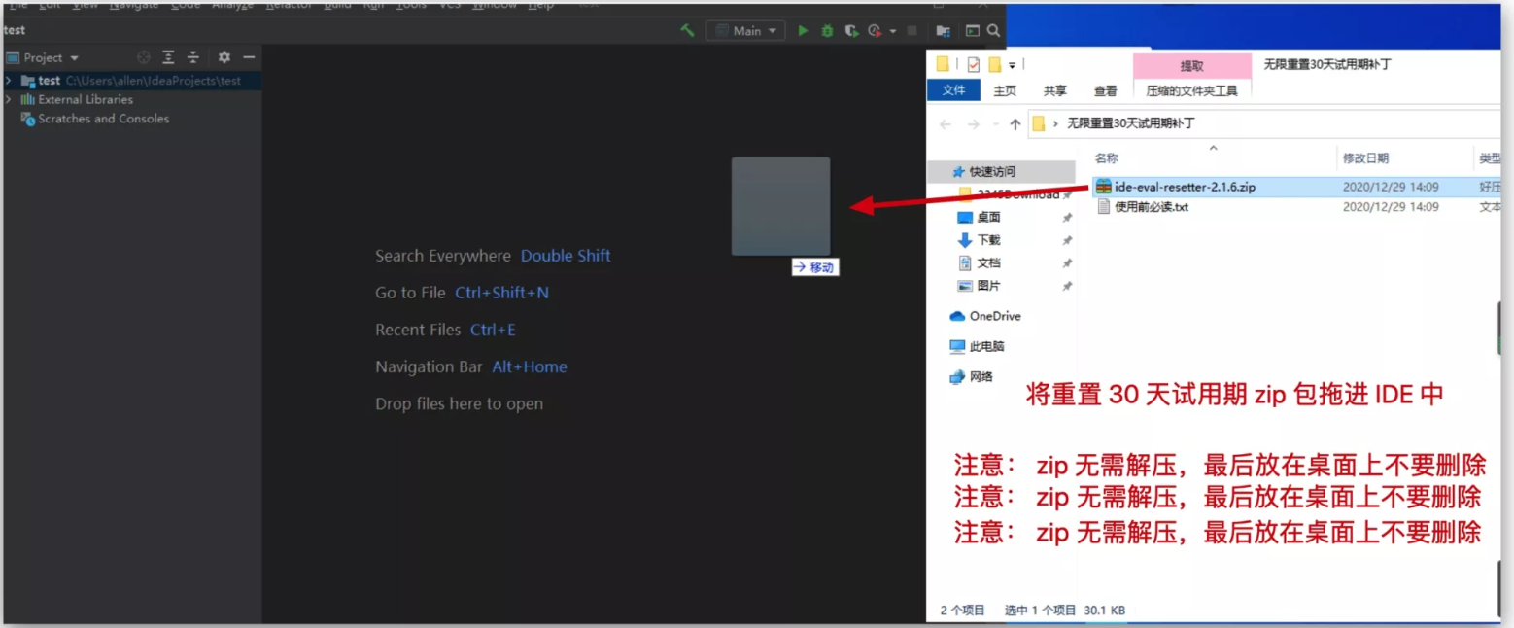Open Project panel settings gear
Viewport: 1514px width, 628px height.
click(x=224, y=57)
